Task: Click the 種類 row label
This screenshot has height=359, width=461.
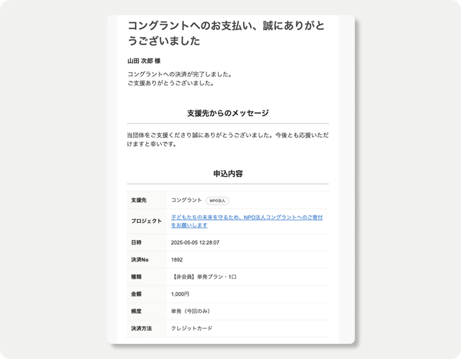Action: tap(136, 277)
